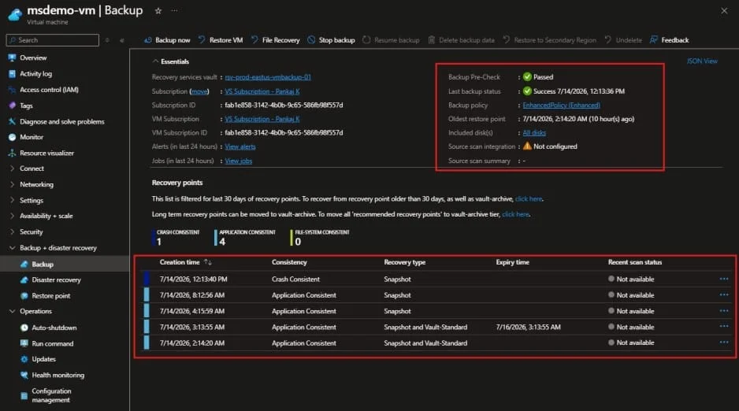Click the Auto-shutdown clock icon
The image size is (739, 411).
24,328
